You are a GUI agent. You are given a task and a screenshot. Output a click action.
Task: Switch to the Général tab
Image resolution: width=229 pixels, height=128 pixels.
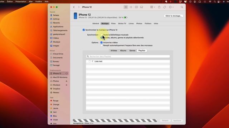click(x=96, y=23)
